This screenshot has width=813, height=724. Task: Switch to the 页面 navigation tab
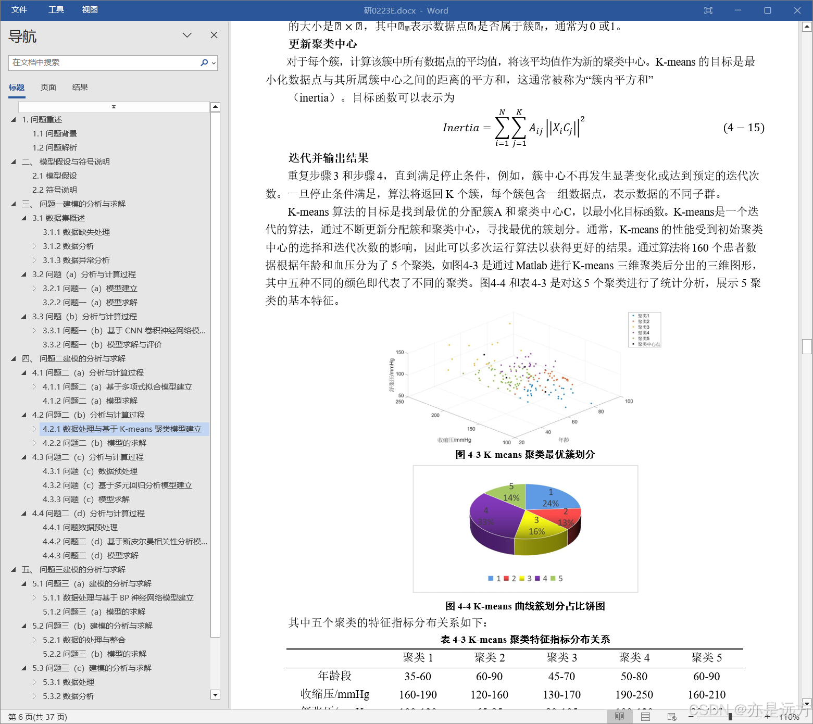48,87
